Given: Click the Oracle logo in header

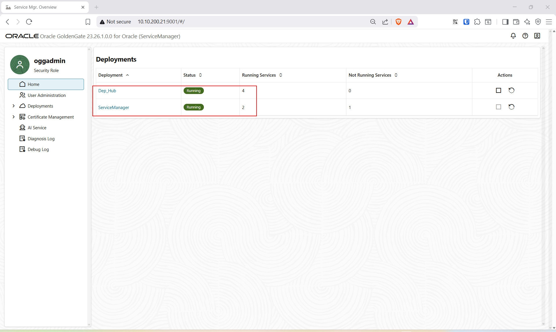Looking at the screenshot, I should click(x=22, y=36).
